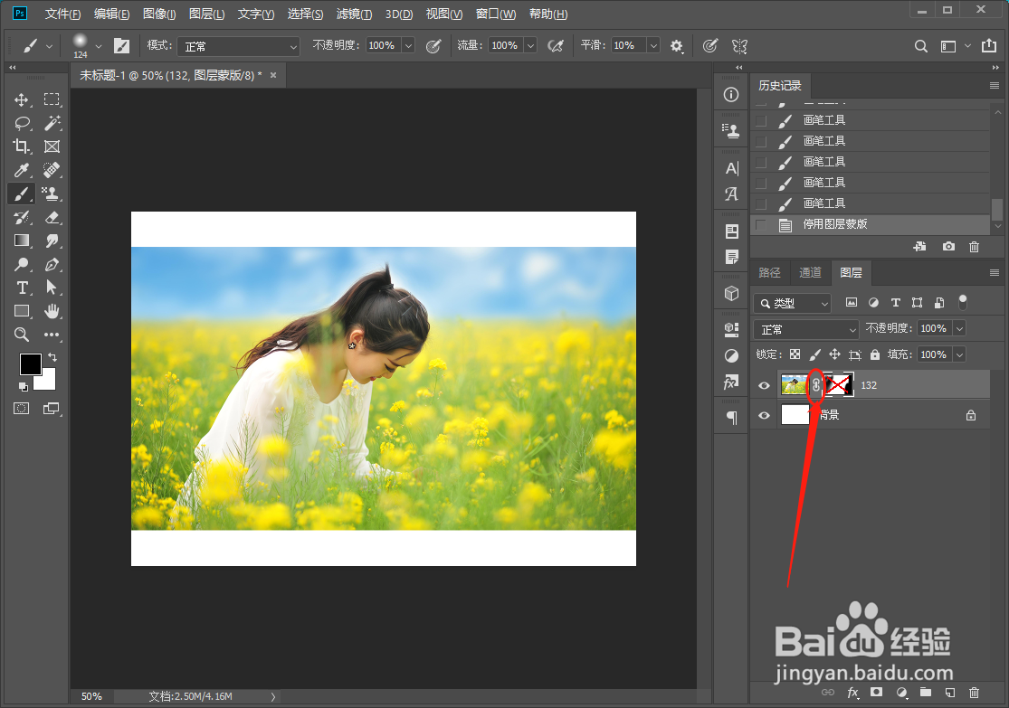Create new layer button
This screenshot has height=708, width=1009.
point(950,692)
